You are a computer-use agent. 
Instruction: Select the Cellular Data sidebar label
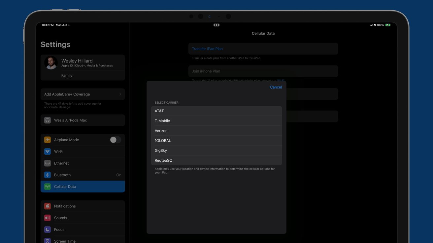(x=65, y=187)
